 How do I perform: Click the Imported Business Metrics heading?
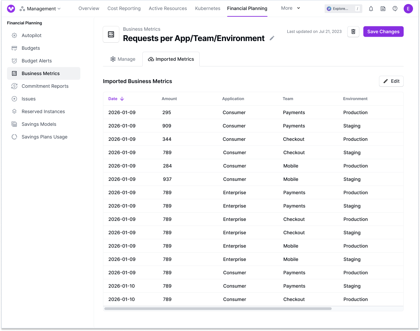click(x=137, y=81)
